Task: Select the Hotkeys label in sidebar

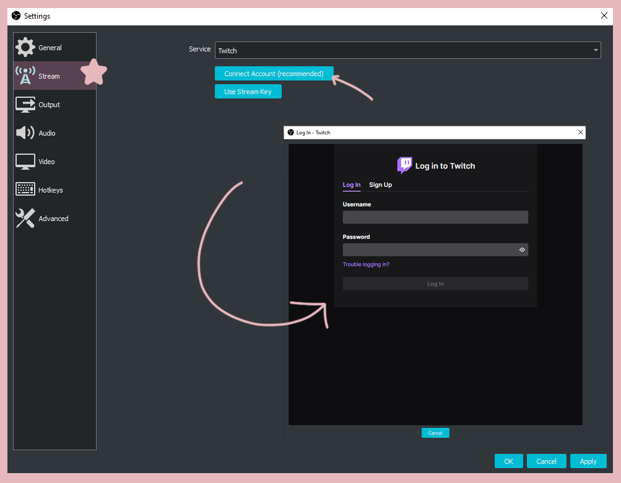Action: 50,190
